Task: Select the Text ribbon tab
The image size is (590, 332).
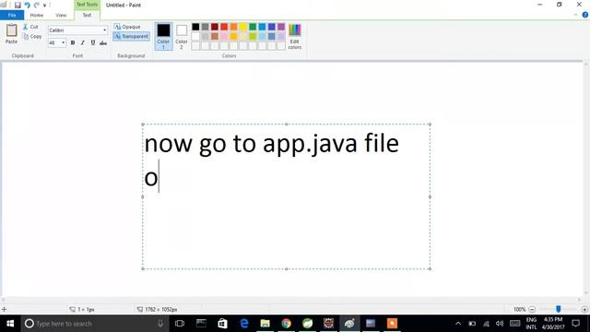Action: click(87, 15)
